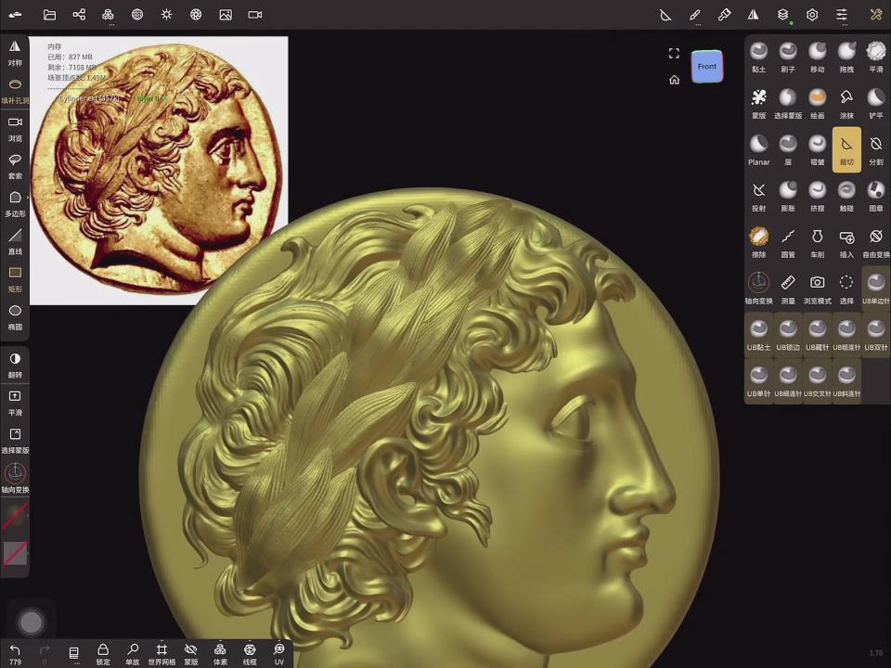Image resolution: width=891 pixels, height=668 pixels.
Task: Select the 选择 (Selection) tool
Action: point(846,289)
